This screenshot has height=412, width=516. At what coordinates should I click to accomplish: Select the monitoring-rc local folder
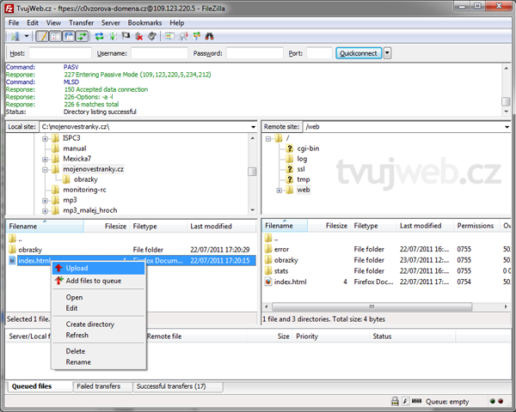(x=84, y=190)
